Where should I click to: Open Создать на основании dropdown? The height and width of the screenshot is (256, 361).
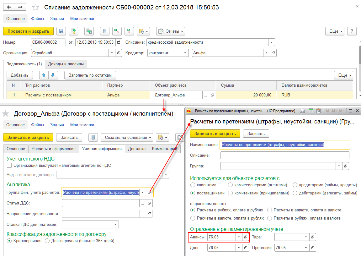(x=127, y=138)
